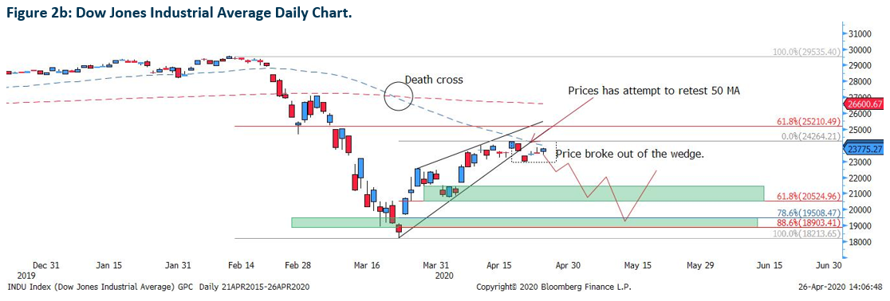
Task: Click the lower green support zone rectangle
Action: 524,222
